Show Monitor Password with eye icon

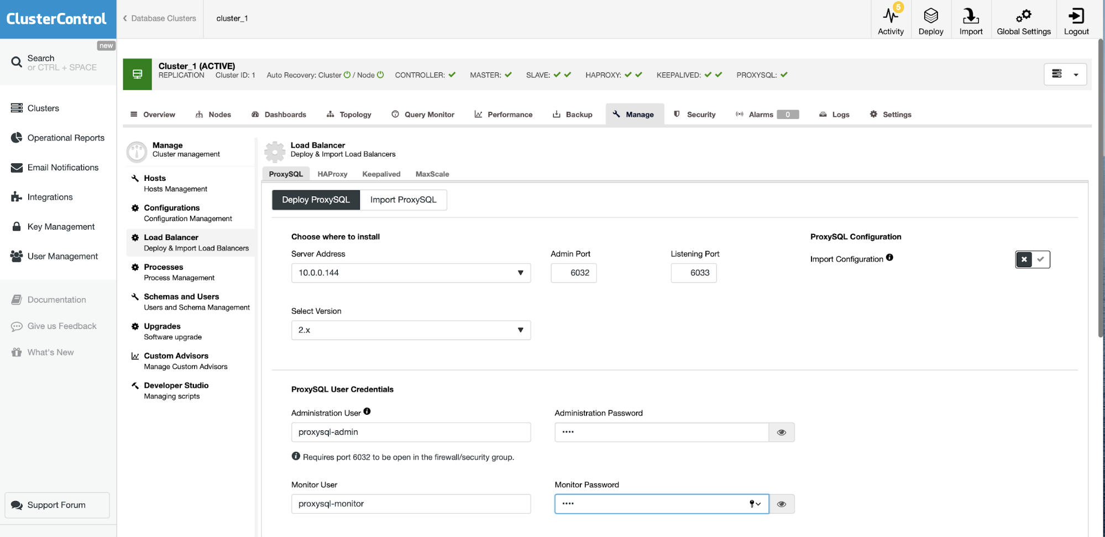782,504
